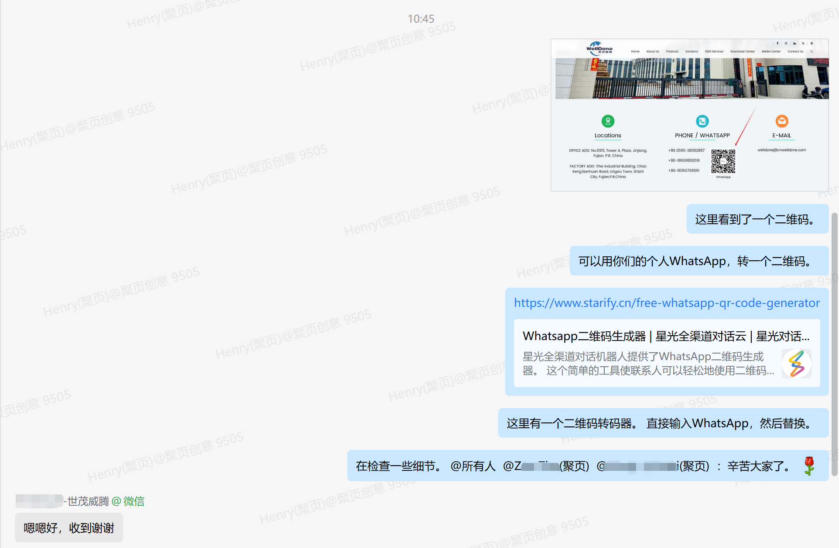Click the rose emoji in the last message
Screen dimensions: 839x548
coord(809,466)
